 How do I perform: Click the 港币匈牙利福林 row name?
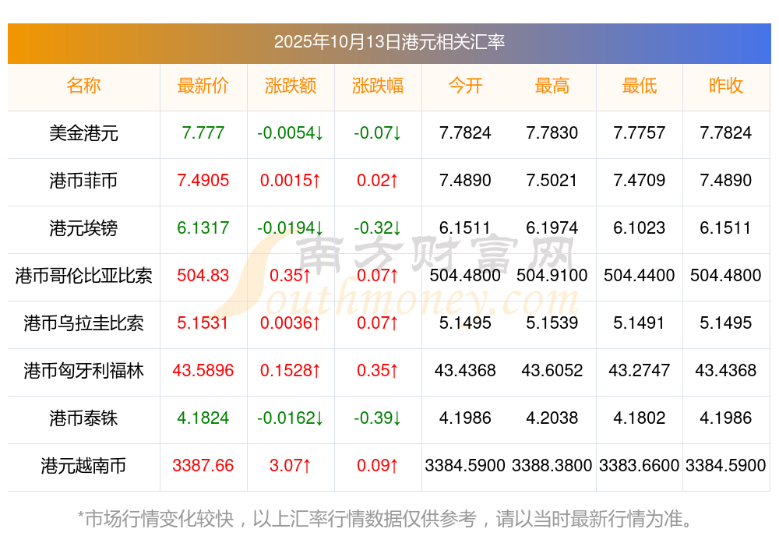tap(83, 371)
